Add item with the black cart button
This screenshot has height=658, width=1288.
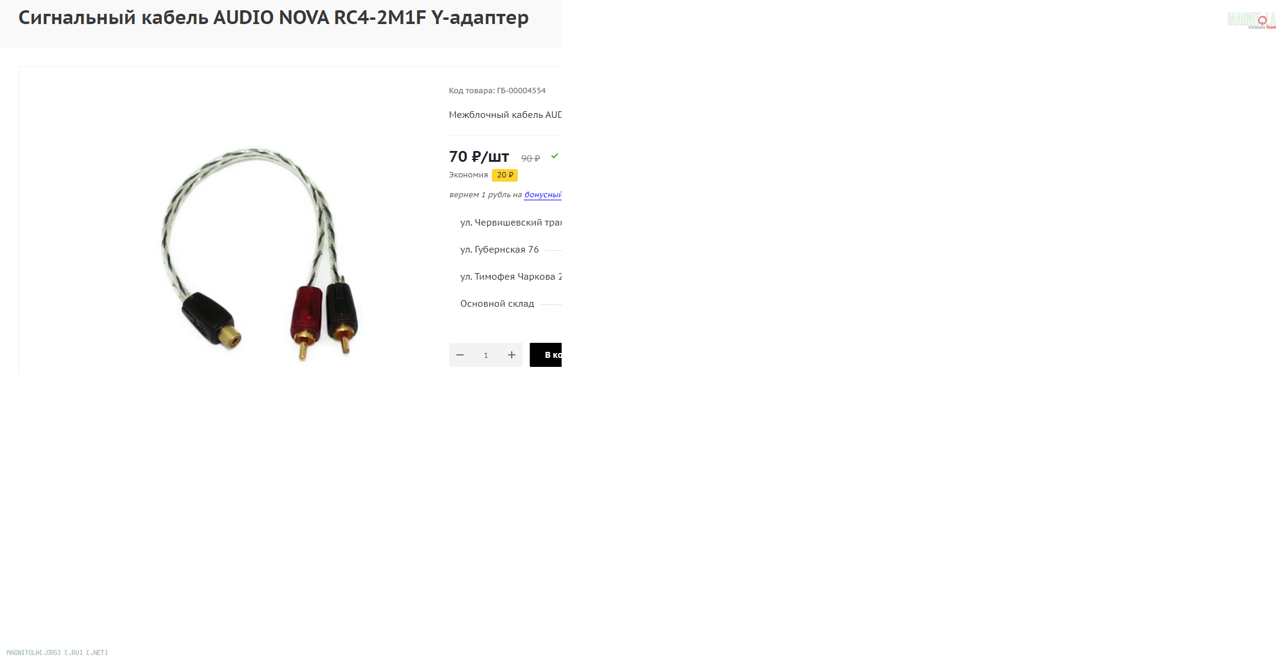pos(546,355)
